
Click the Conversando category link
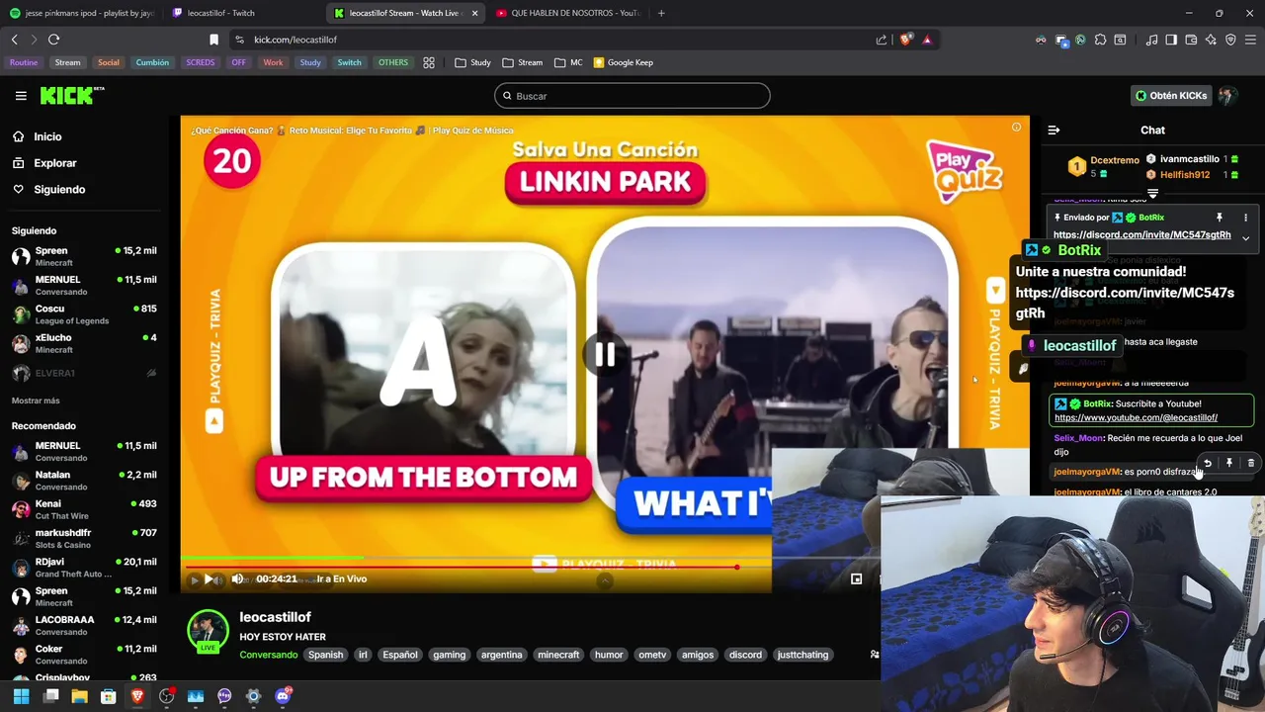coord(268,655)
